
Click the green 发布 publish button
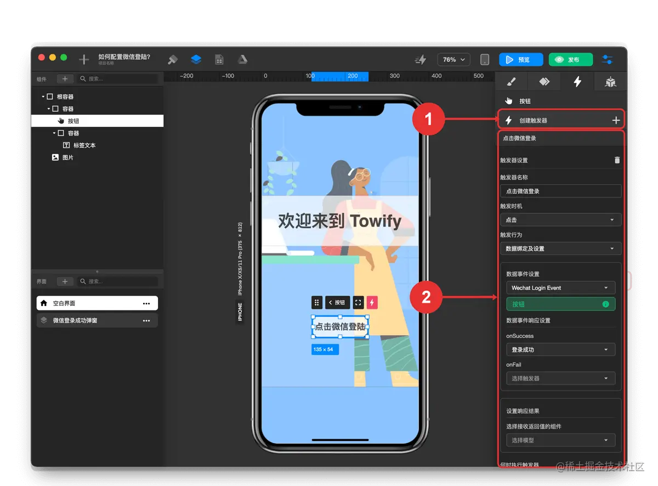(571, 59)
